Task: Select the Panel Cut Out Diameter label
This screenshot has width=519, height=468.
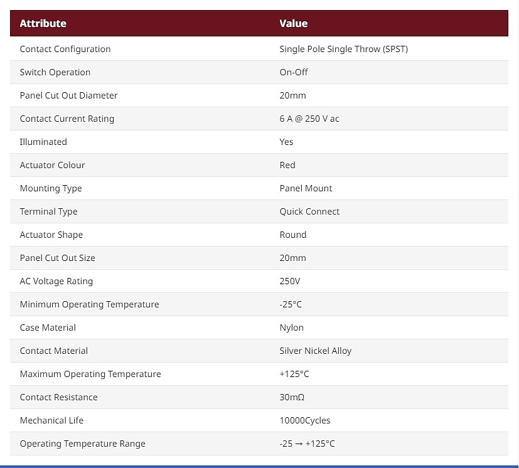Action: pyautogui.click(x=68, y=95)
